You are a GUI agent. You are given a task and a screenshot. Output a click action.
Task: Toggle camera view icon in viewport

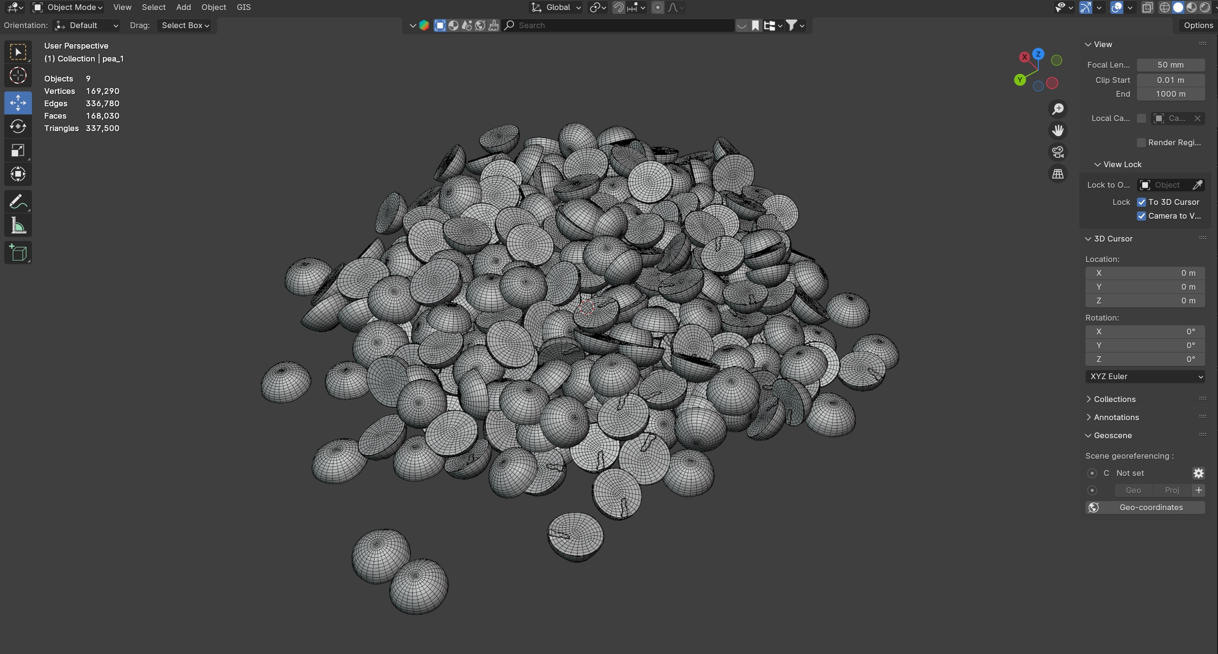(1057, 152)
